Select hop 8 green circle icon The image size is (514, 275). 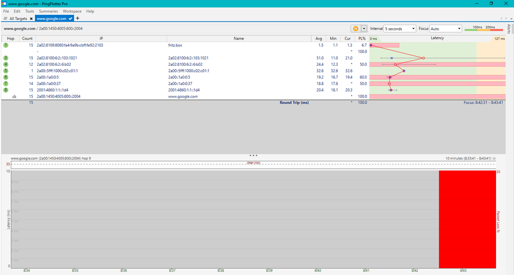click(6, 90)
